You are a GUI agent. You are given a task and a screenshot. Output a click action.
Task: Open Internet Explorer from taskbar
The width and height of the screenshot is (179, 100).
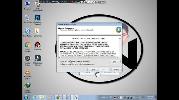click(34, 97)
